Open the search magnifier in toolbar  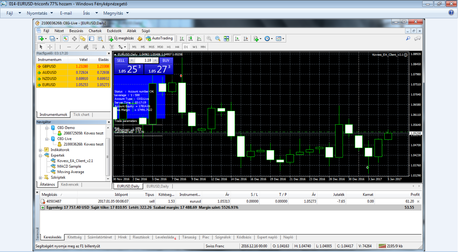coord(408,39)
